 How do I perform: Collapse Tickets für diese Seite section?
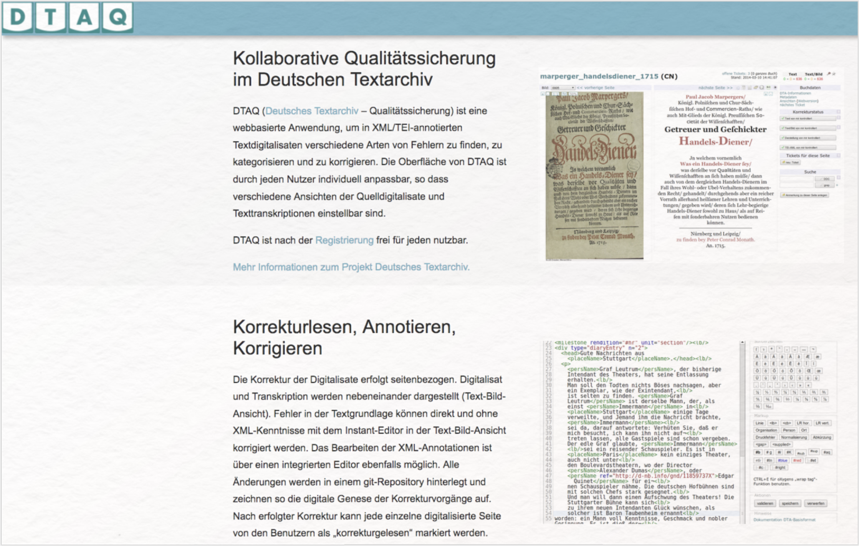838,155
